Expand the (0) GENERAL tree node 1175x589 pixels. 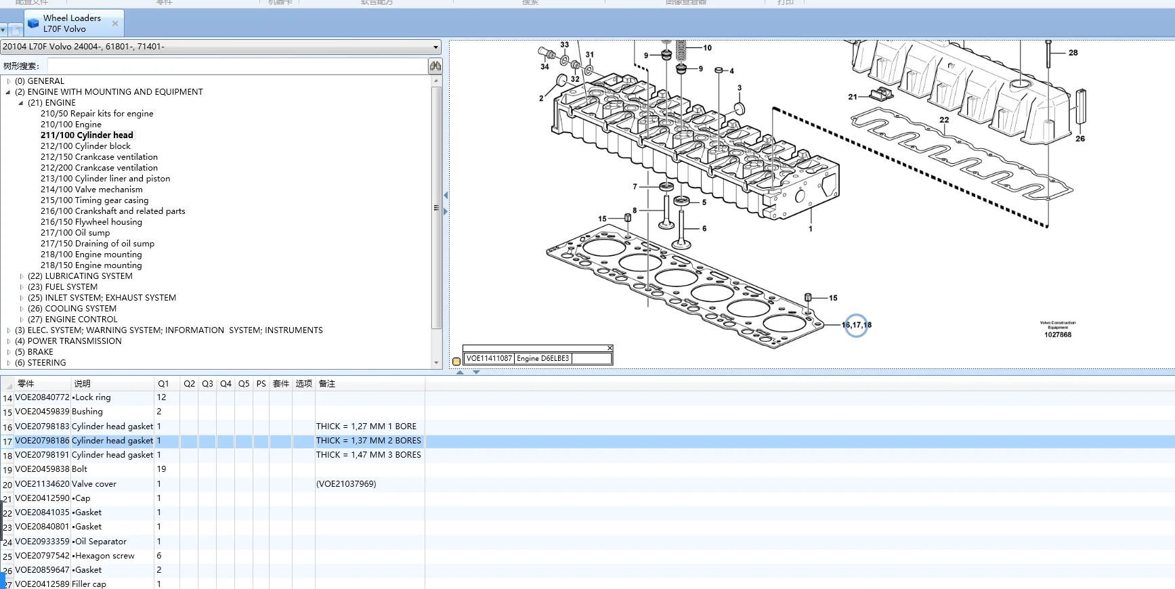click(x=8, y=81)
